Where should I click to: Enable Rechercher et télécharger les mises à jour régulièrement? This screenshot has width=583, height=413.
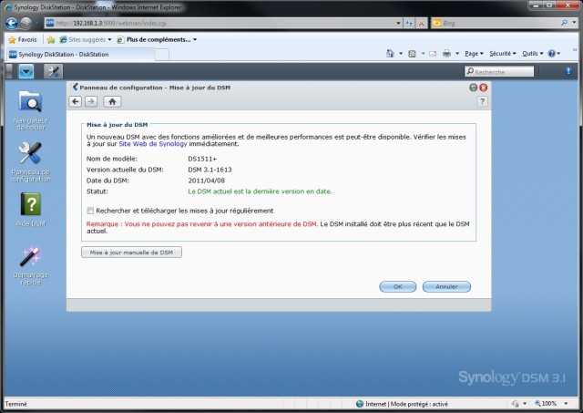pyautogui.click(x=90, y=211)
